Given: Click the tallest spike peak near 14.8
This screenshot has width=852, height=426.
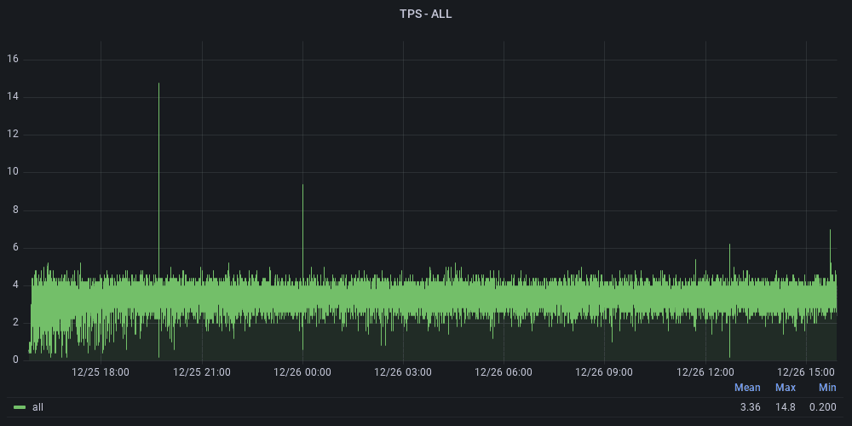Looking at the screenshot, I should pos(158,85).
